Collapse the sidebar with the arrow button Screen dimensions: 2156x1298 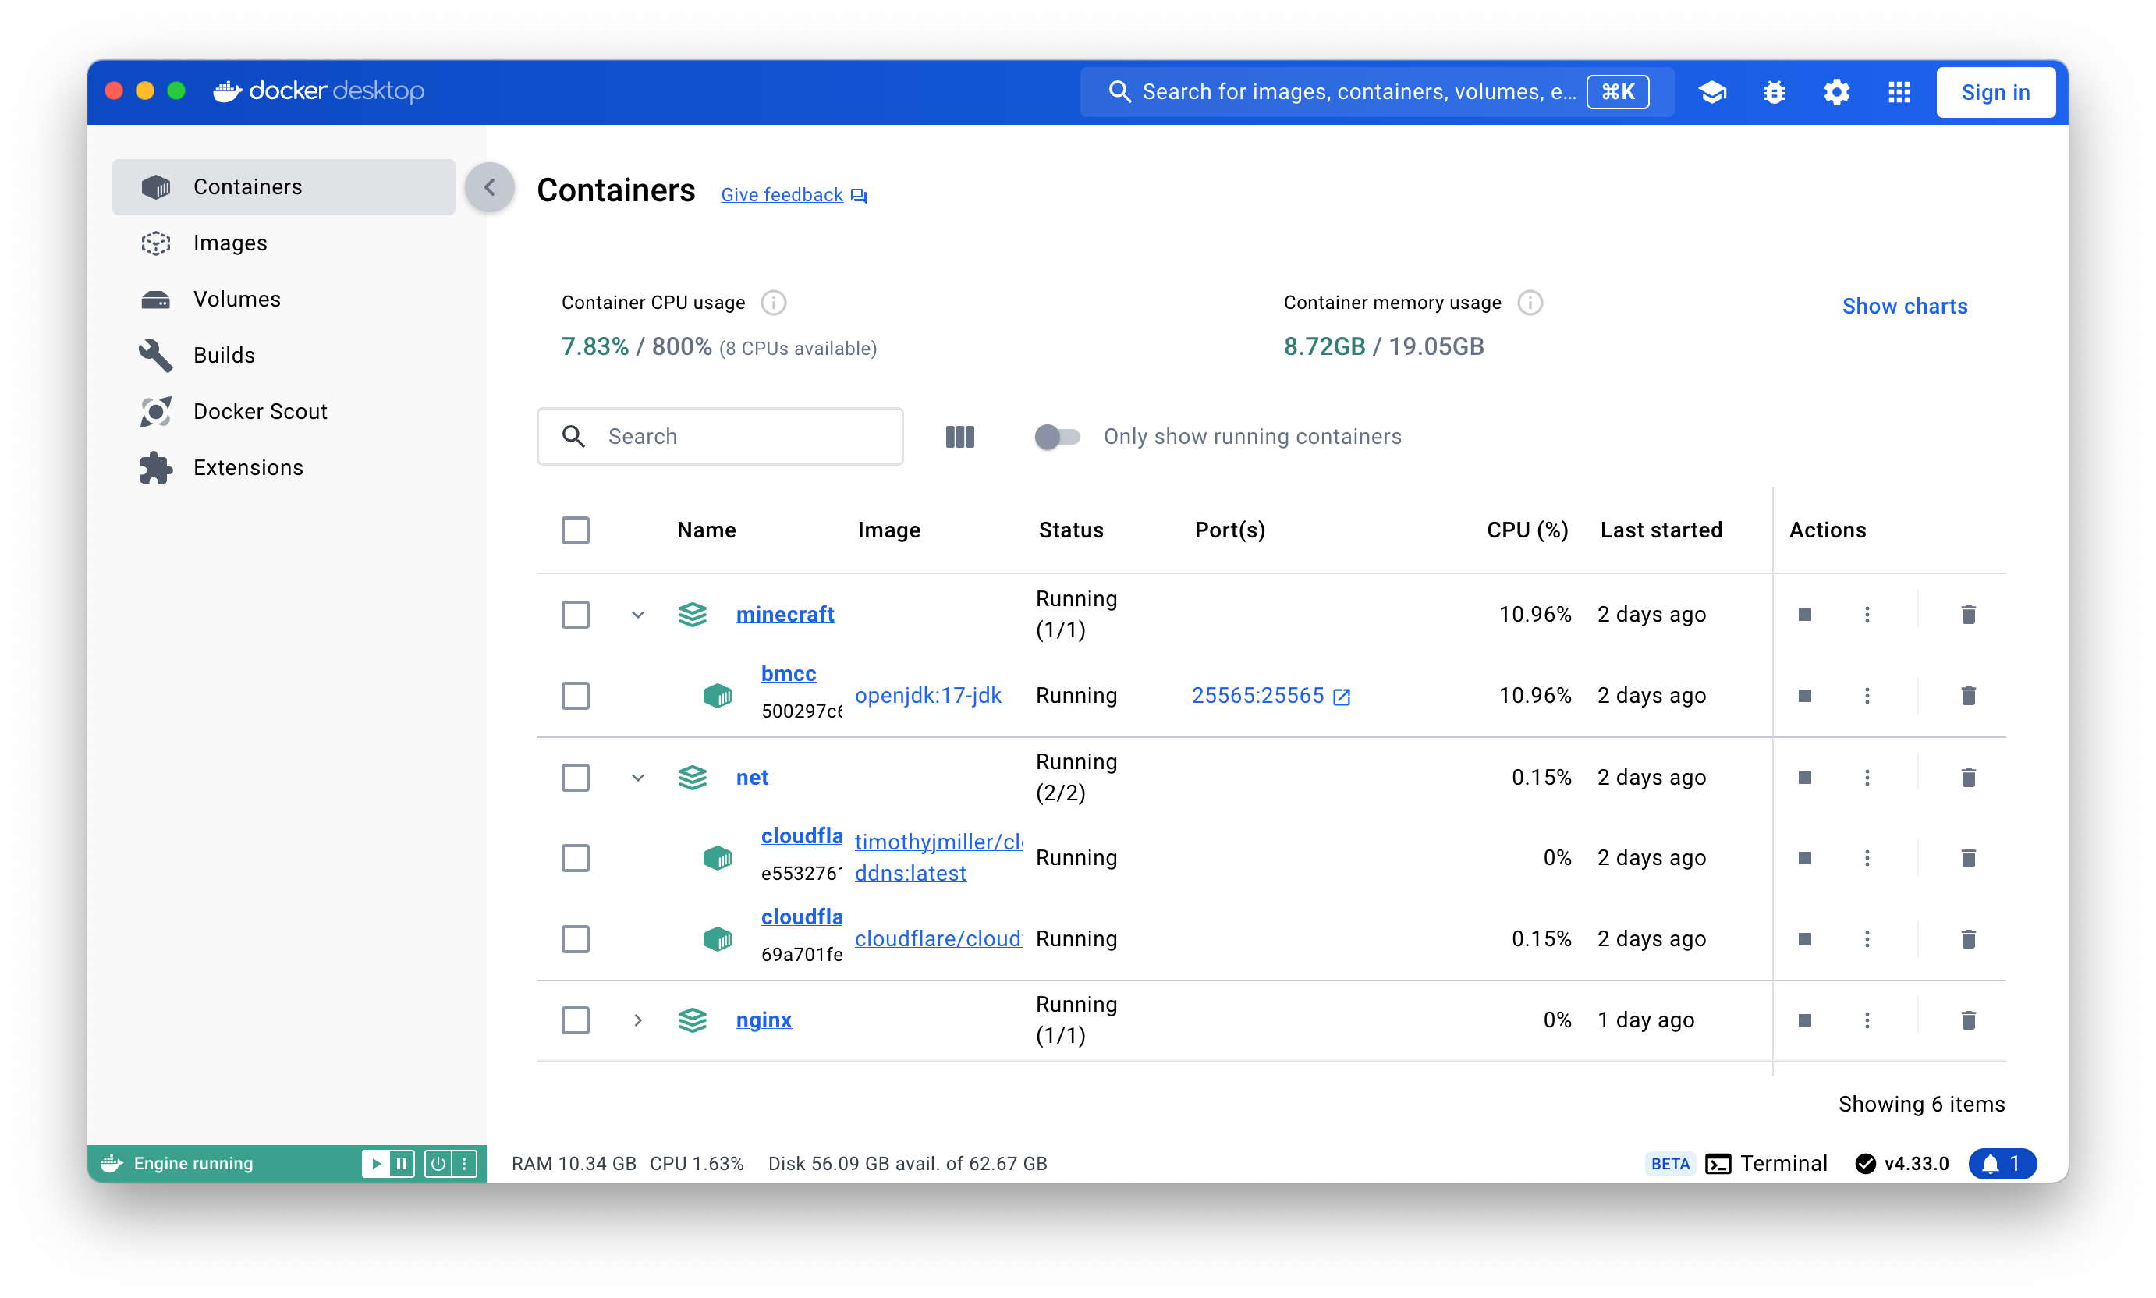pos(490,186)
